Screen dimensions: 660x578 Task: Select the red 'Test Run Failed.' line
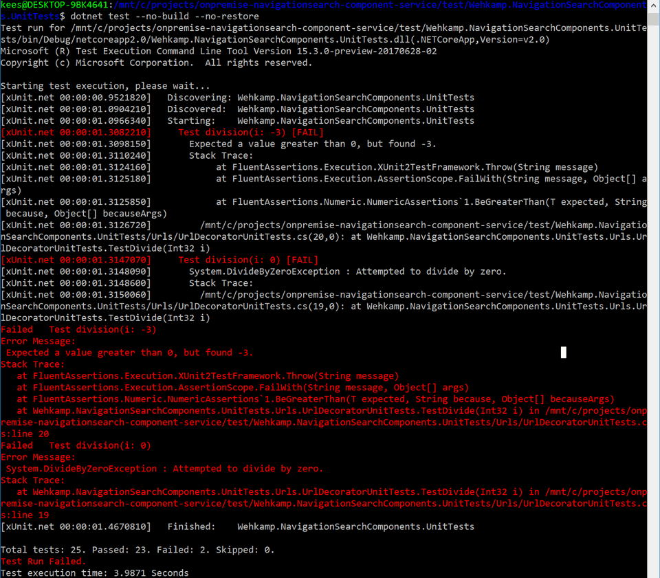click(x=43, y=562)
